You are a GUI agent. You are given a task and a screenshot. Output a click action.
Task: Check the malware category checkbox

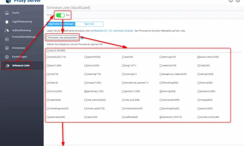161,100
